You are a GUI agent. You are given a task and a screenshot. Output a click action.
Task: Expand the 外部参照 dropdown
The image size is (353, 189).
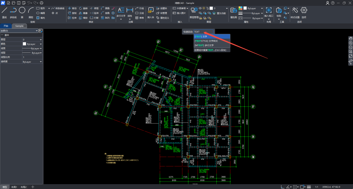point(188,8)
